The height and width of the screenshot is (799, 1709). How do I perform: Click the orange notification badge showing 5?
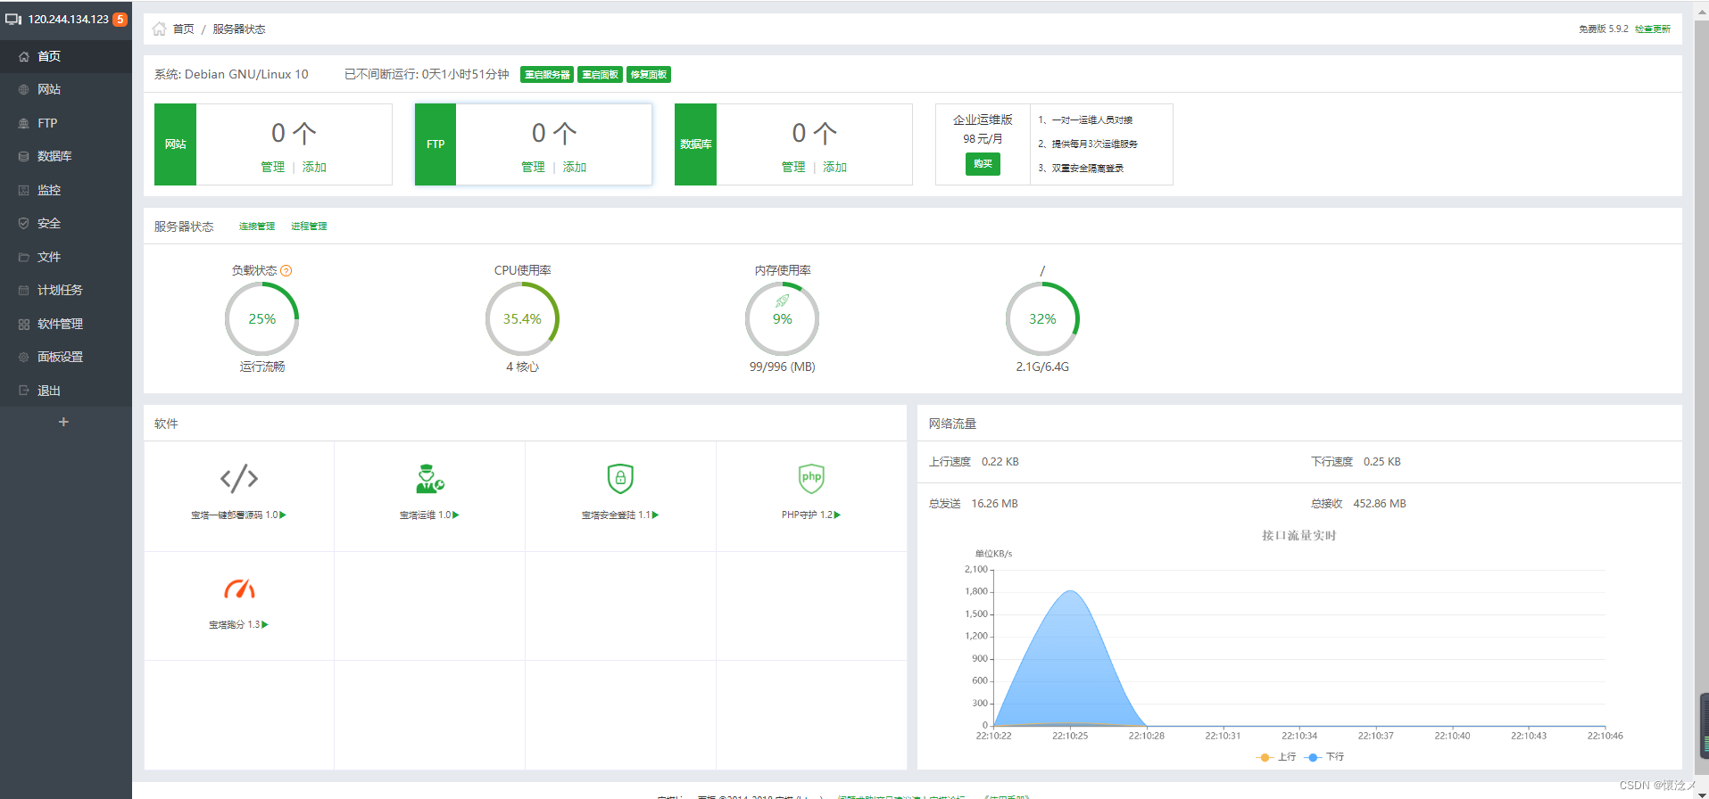(x=120, y=20)
